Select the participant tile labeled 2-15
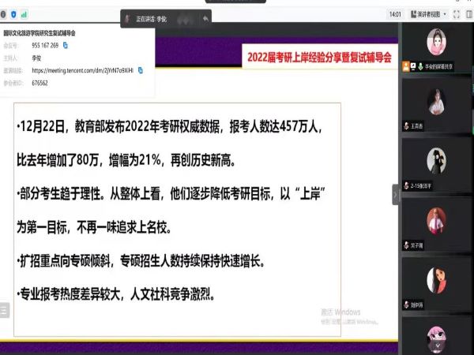 (436, 161)
